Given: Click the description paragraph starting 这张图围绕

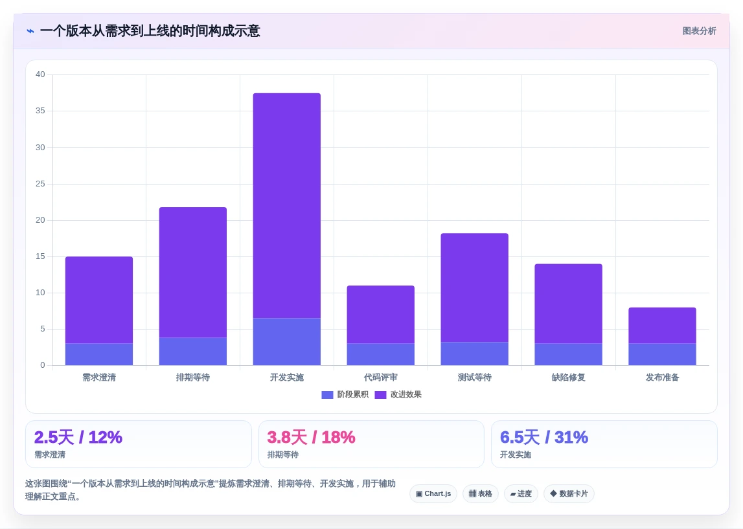Looking at the screenshot, I should click(210, 490).
